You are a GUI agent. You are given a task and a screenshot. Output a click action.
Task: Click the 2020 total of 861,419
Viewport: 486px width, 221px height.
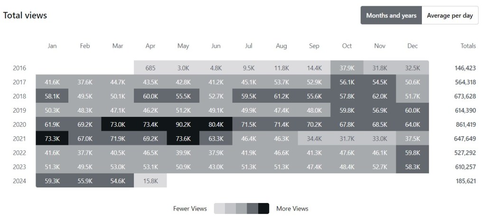tap(462, 124)
